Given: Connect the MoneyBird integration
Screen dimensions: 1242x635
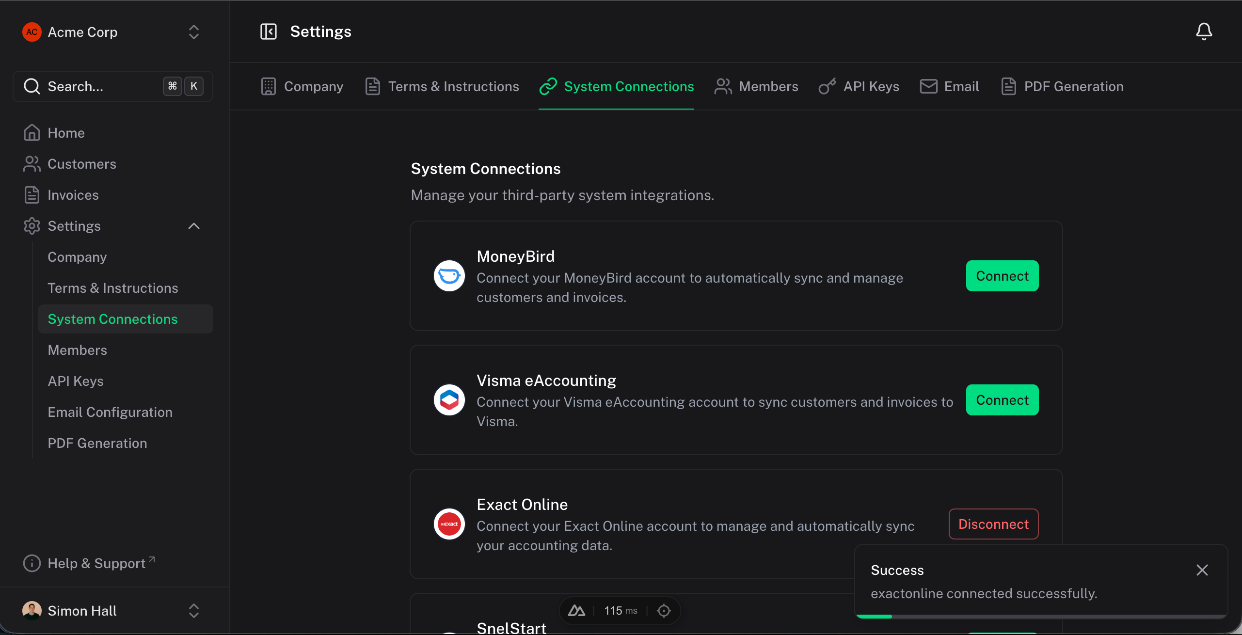Looking at the screenshot, I should pyautogui.click(x=1003, y=276).
